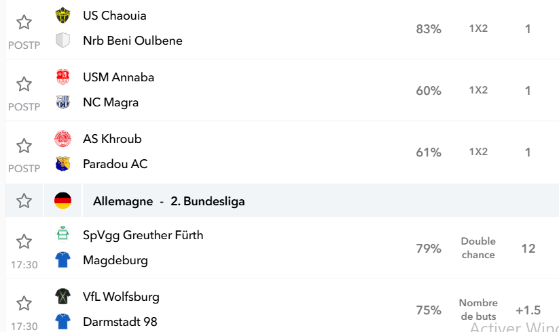
Task: Click the NC Magra club logo
Action: [62, 102]
